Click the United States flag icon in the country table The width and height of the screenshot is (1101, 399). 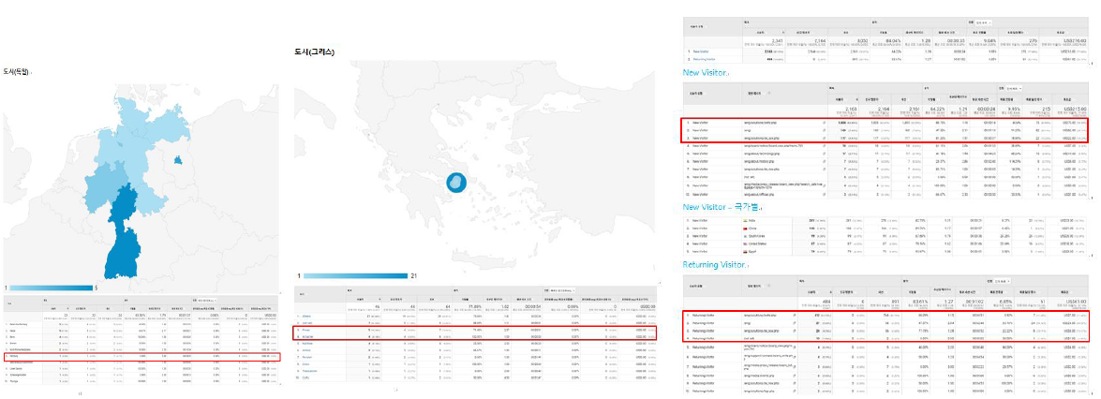pyautogui.click(x=745, y=244)
